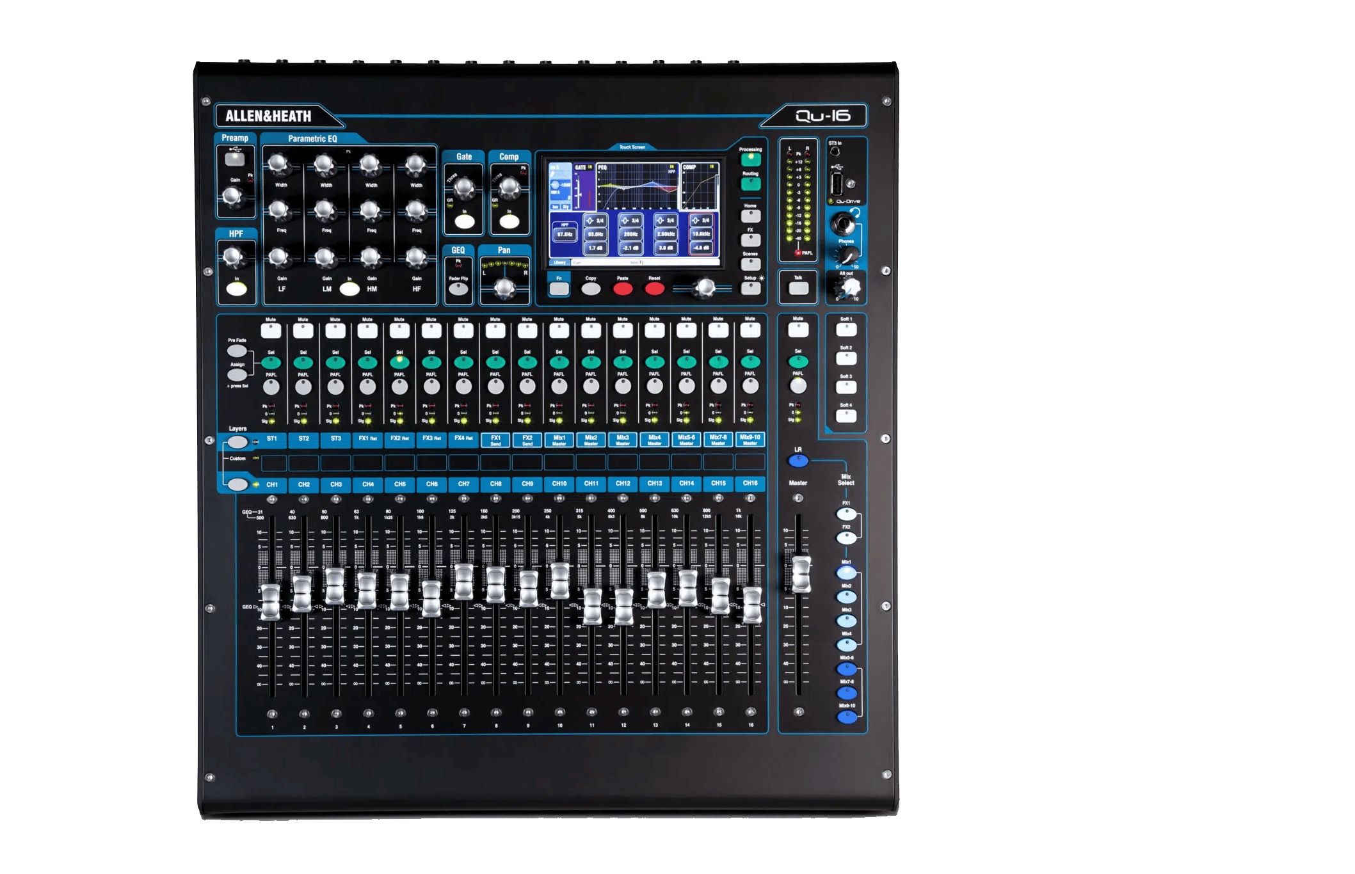Select the Mix5-6 key
Screen dimensions: 1355x874
tap(846, 669)
